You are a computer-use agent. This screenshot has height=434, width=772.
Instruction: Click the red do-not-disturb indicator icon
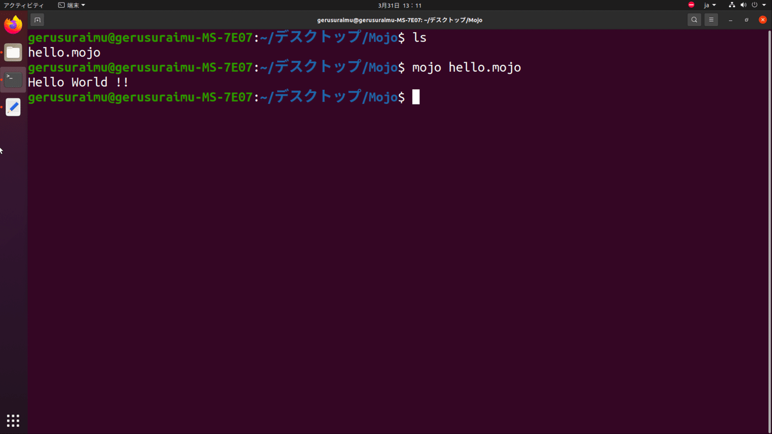pyautogui.click(x=692, y=5)
